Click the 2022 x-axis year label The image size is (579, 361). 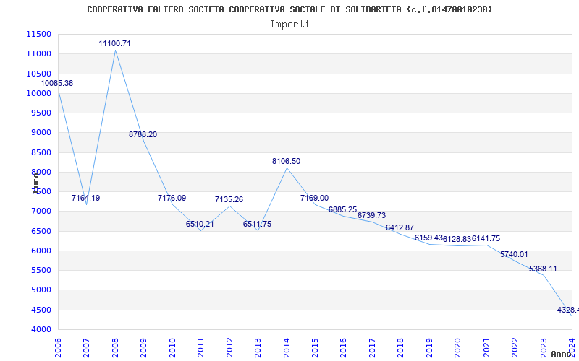(515, 347)
